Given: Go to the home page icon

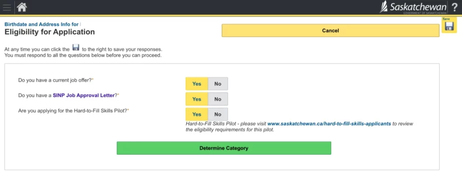Looking at the screenshot, I should click(22, 7).
